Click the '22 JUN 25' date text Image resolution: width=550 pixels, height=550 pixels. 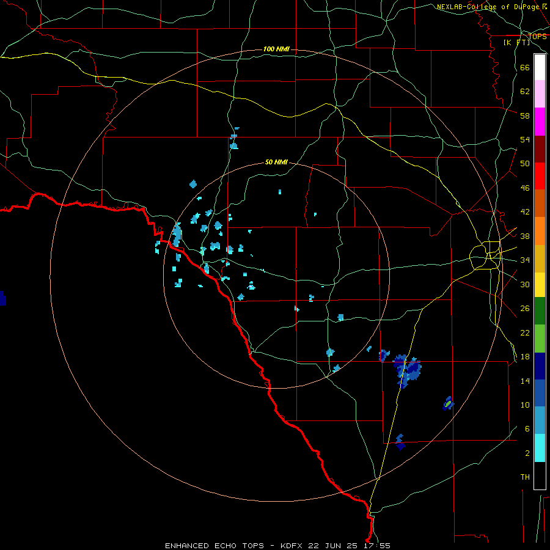[333, 546]
